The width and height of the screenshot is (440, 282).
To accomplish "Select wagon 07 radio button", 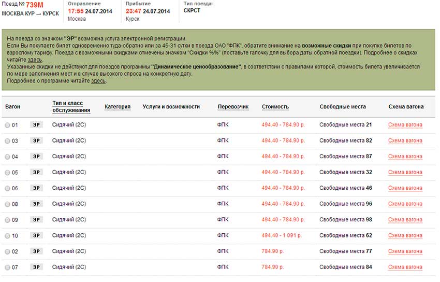I will click(x=7, y=267).
